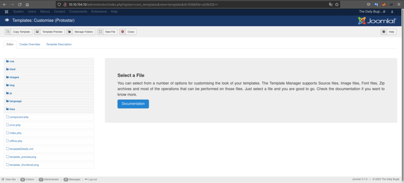404x183 pixels.
Task: Expand the language folder
Action: point(15,101)
